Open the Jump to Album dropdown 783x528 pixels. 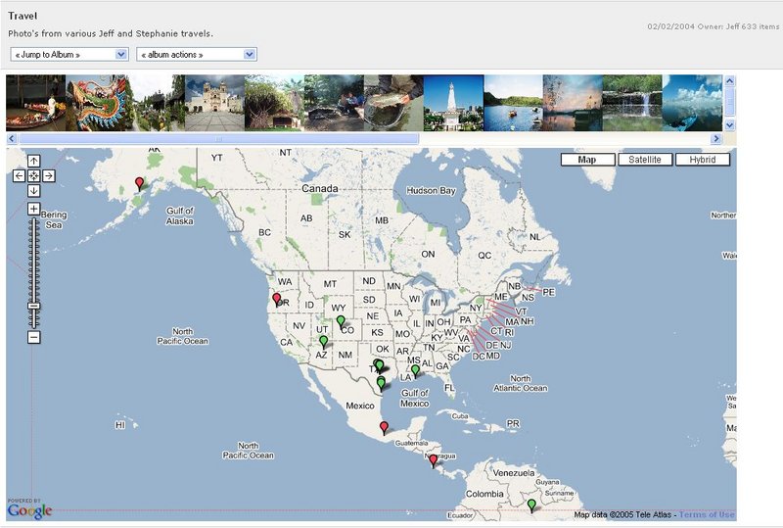(69, 54)
